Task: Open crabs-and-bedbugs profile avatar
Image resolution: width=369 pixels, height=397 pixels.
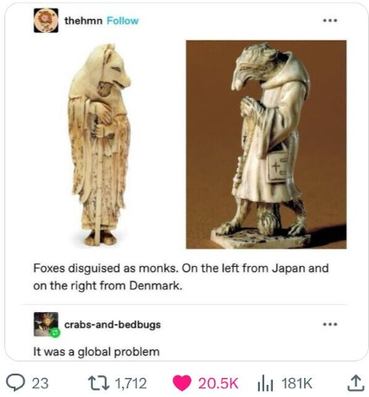Action: tap(46, 324)
